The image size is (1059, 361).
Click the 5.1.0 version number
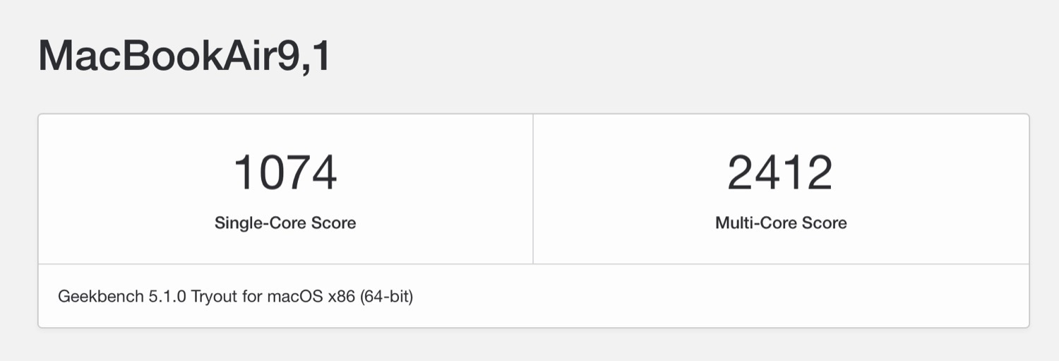(x=167, y=297)
